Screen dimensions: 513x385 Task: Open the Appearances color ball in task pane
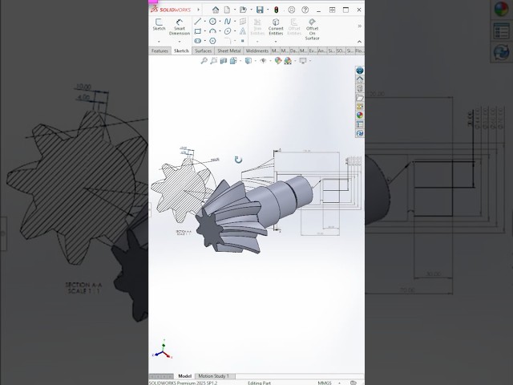click(x=360, y=115)
